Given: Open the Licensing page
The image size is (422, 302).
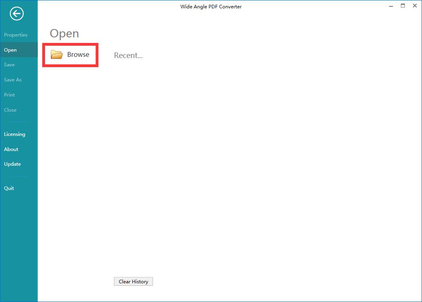Looking at the screenshot, I should click(x=14, y=134).
